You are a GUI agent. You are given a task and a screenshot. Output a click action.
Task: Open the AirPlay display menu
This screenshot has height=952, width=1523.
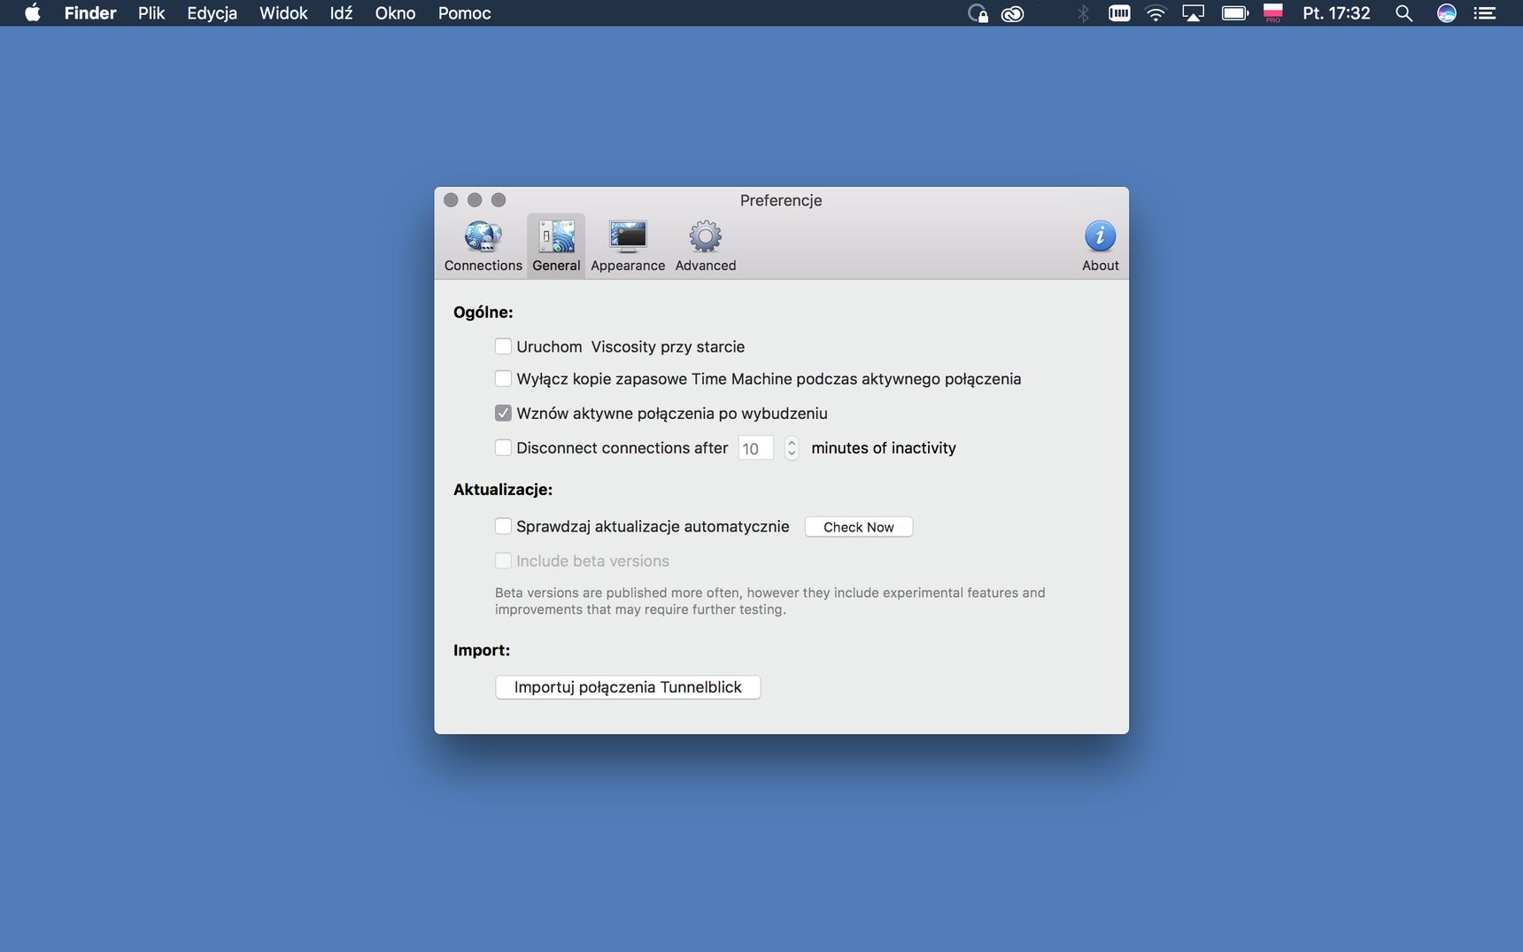[1194, 13]
